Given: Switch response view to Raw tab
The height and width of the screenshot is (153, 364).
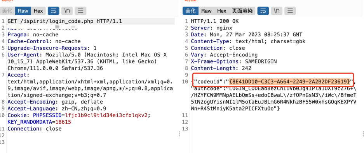Looking at the screenshot, I should click(x=206, y=11).
